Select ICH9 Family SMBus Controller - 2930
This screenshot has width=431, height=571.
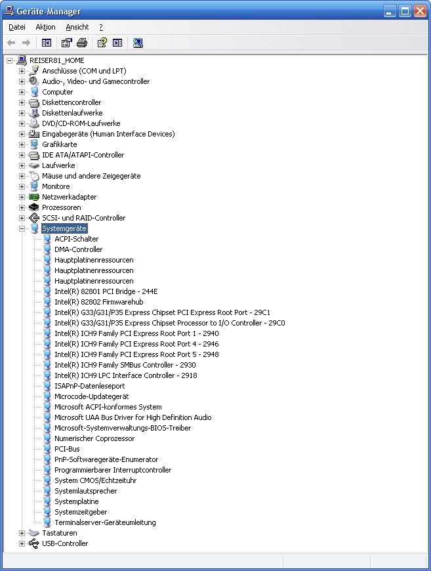[x=125, y=365]
